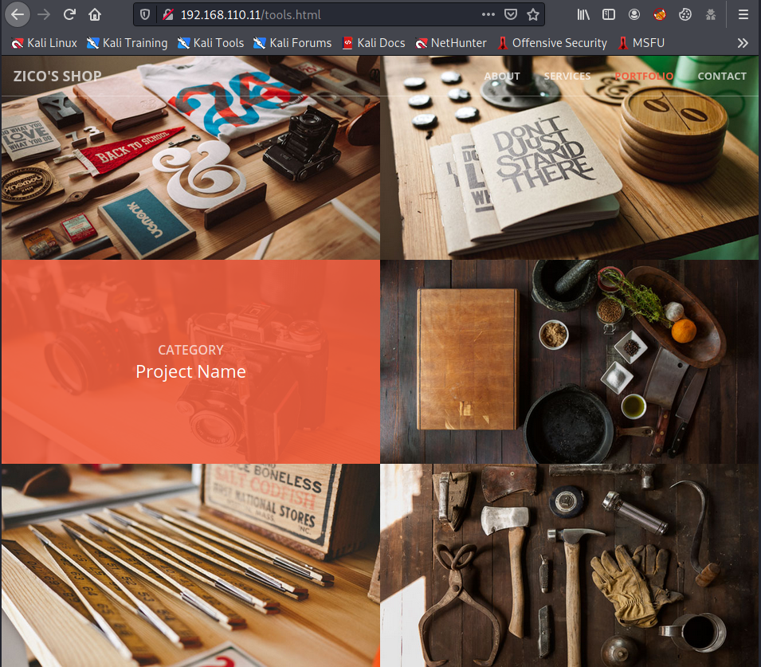
Task: Click the URL address bar field
Action: pos(319,14)
